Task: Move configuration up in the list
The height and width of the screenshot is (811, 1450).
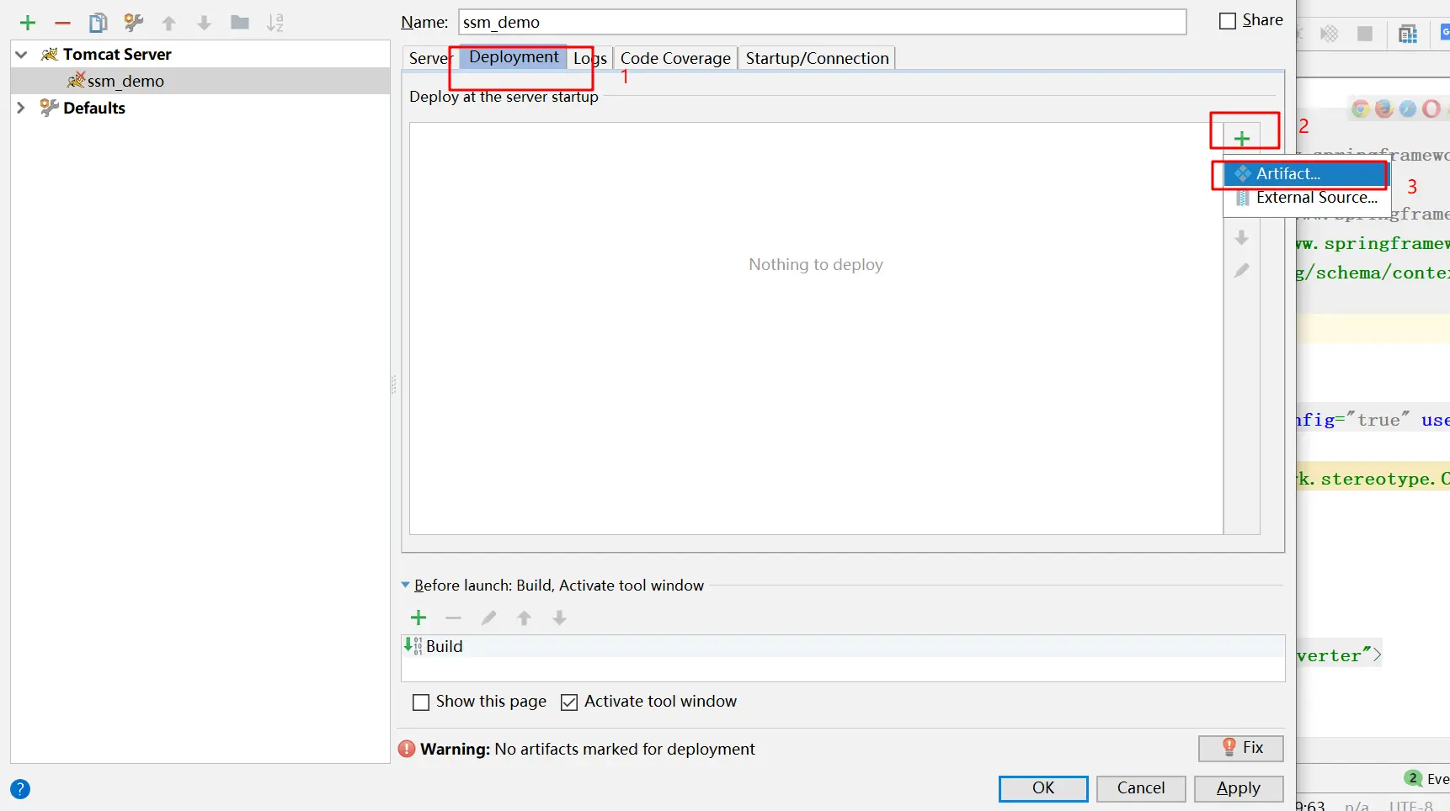Action: tap(169, 23)
